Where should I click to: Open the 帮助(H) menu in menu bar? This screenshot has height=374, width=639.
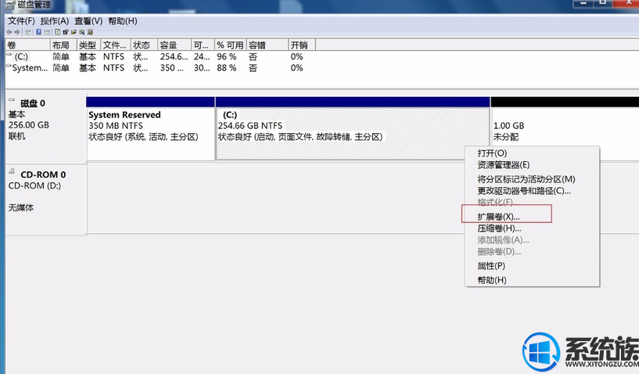123,21
